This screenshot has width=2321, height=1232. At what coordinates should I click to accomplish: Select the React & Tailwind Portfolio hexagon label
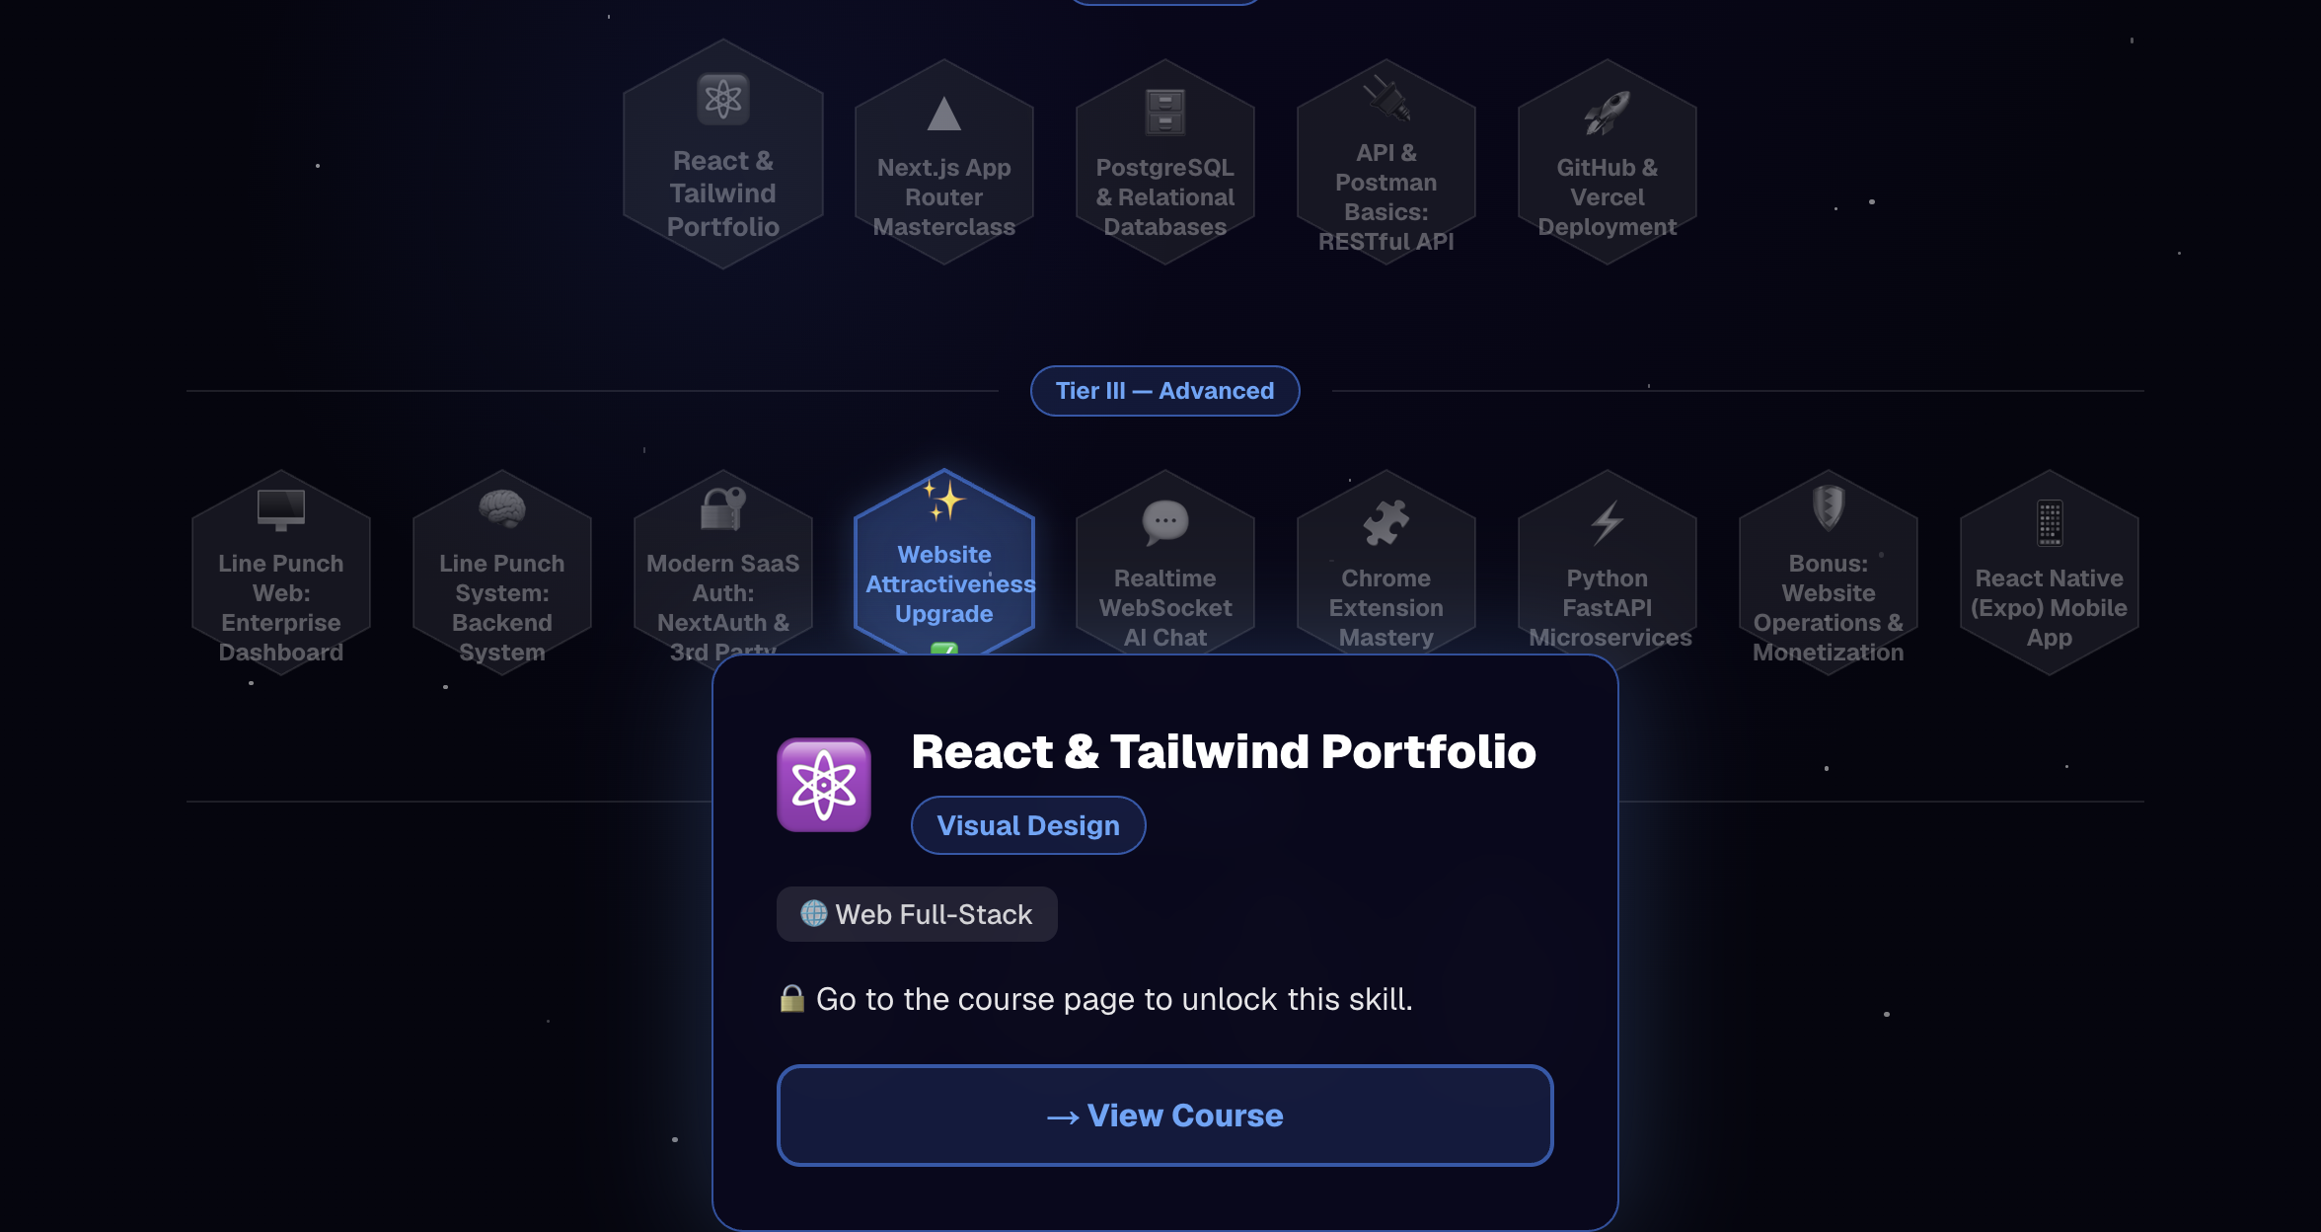coord(723,193)
